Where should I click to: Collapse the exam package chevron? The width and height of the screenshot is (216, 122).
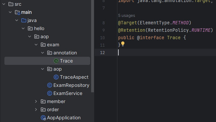pos(36,45)
